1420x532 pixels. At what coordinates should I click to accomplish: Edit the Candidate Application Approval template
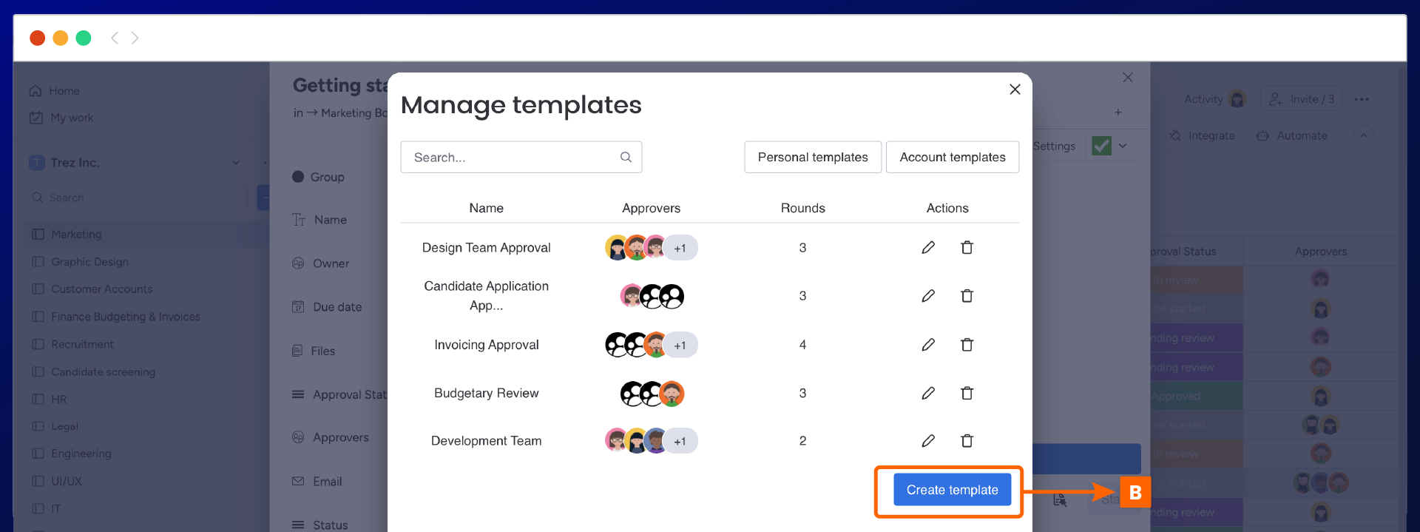tap(928, 296)
